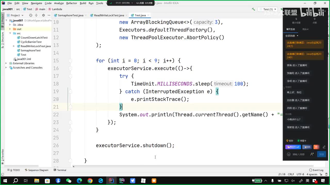The width and height of the screenshot is (330, 185).
Task: Click the font style icon in chat input
Action: point(312,154)
